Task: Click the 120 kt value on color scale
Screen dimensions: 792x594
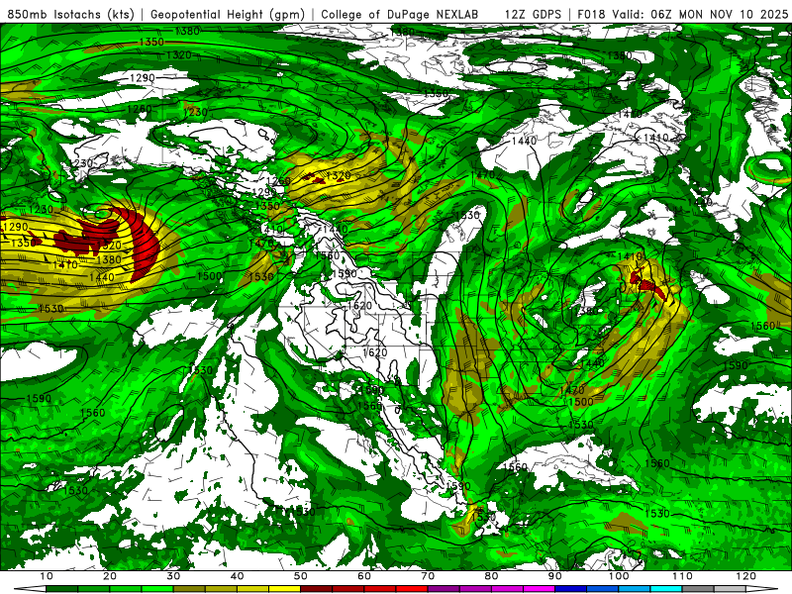Action: tap(745, 576)
